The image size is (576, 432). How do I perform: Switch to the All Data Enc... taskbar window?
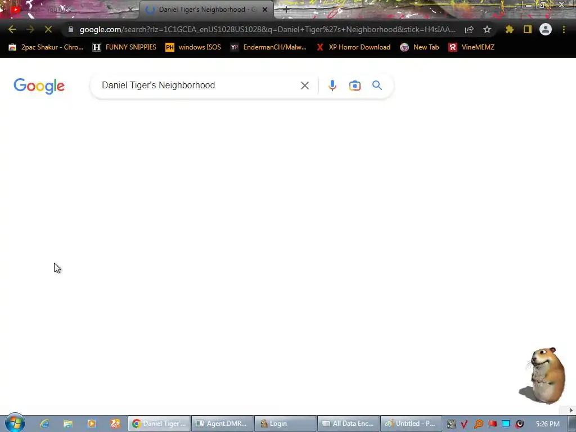(348, 424)
